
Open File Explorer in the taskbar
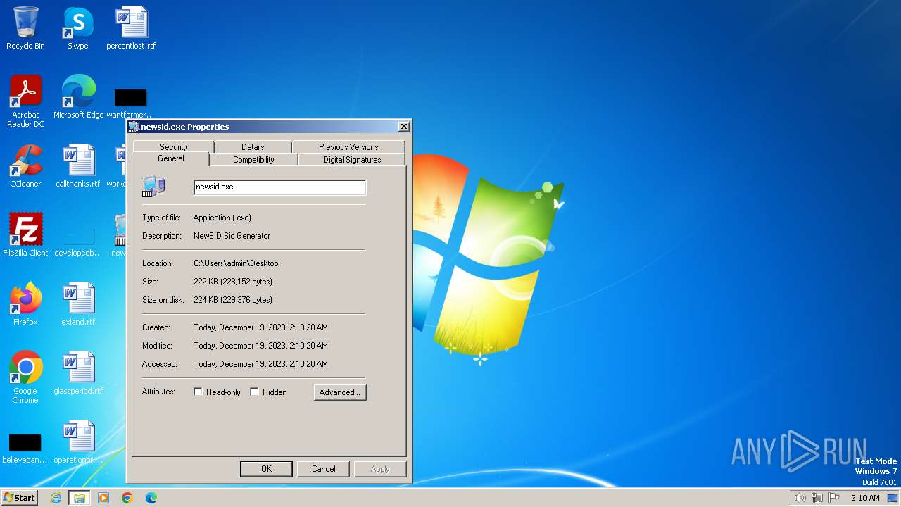(x=80, y=498)
